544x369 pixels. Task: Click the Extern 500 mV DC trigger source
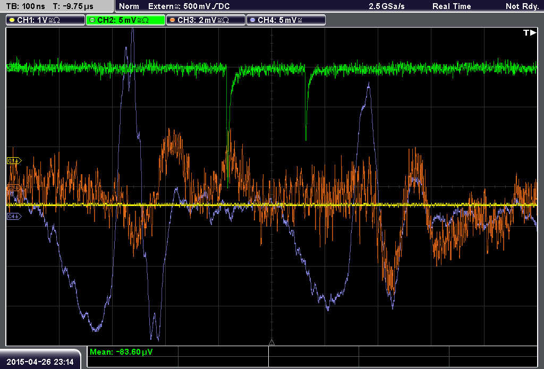189,6
